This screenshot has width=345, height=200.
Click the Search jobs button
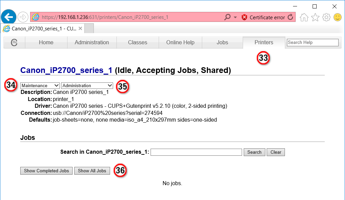tap(254, 152)
